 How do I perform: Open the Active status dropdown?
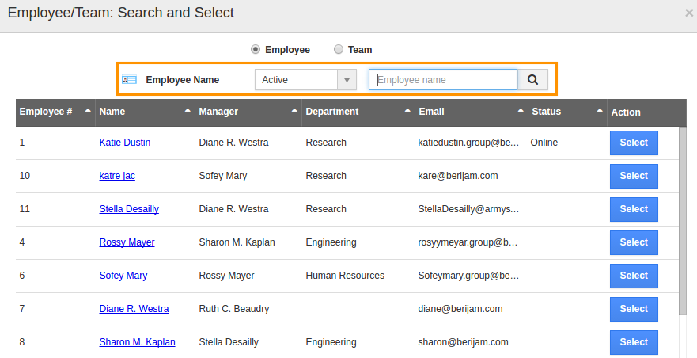305,80
